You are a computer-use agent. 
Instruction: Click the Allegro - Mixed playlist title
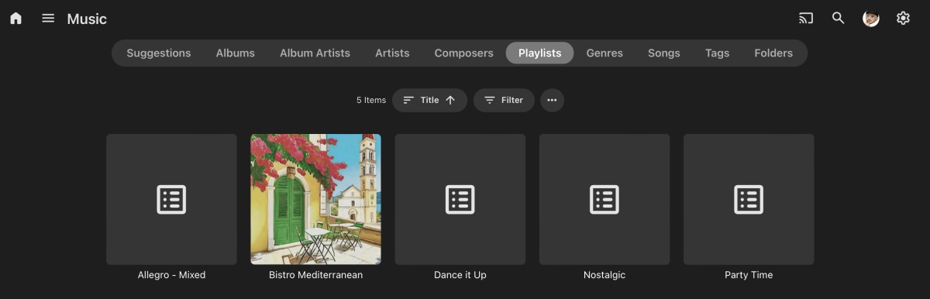[x=171, y=275]
